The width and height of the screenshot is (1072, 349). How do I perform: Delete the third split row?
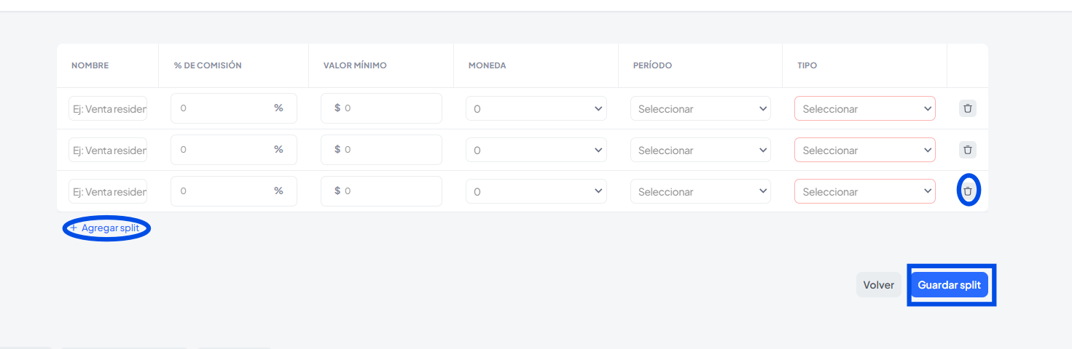[967, 191]
